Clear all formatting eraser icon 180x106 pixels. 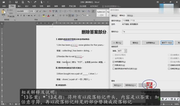pos(50,11)
